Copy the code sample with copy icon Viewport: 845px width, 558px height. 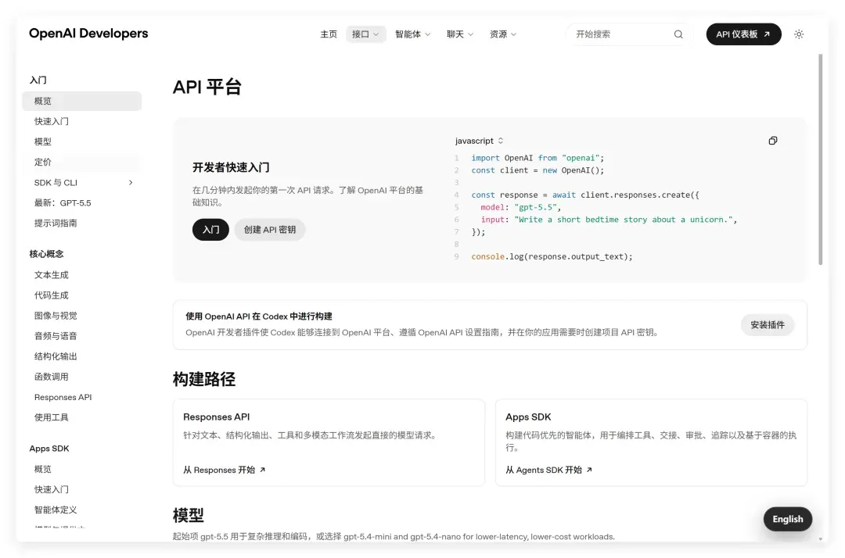pos(773,141)
